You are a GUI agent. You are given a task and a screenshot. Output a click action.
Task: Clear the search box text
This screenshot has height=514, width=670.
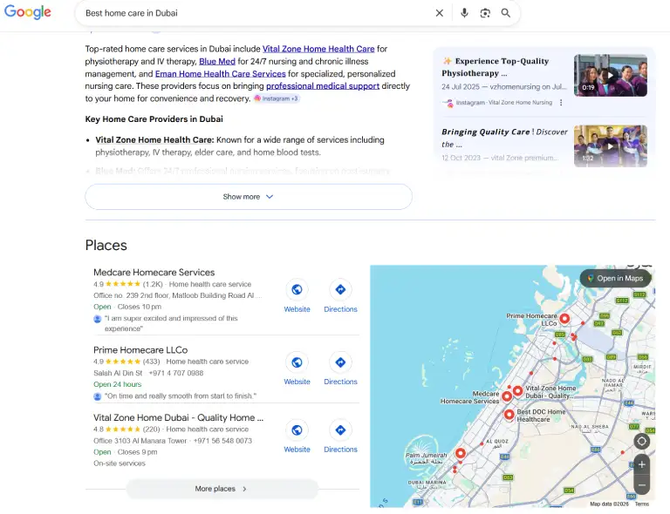click(440, 13)
